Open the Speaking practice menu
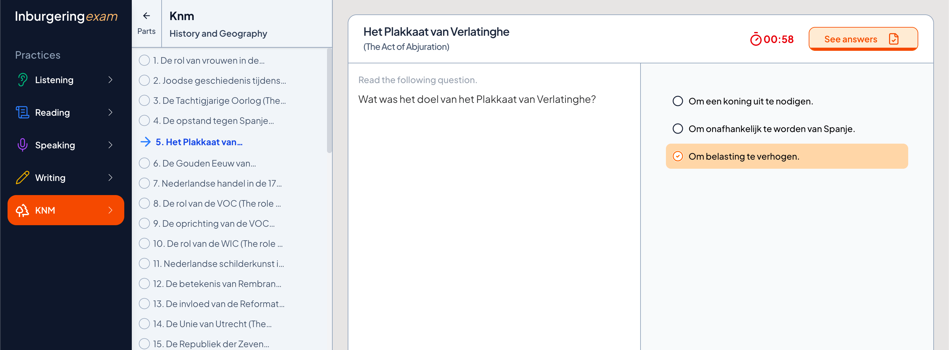The image size is (949, 350). click(x=66, y=145)
